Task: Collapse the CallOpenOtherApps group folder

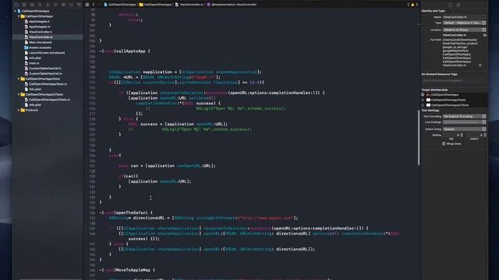Action: pos(19,16)
